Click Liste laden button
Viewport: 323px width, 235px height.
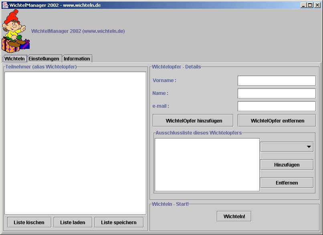[x=73, y=223]
